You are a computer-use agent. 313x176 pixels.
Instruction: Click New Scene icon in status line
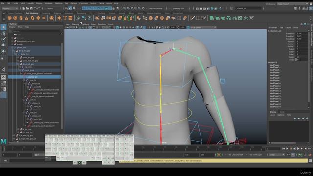pyautogui.click(x=23, y=8)
